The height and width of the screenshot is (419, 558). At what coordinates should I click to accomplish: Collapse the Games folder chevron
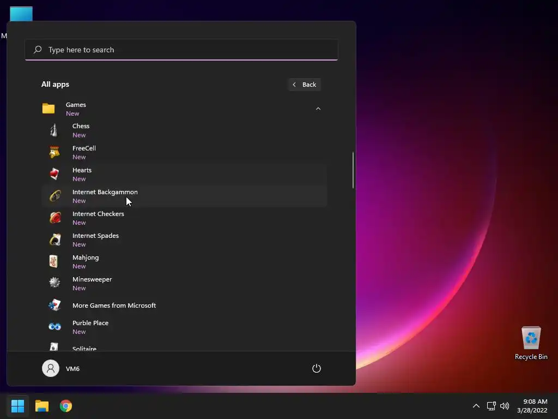(x=318, y=109)
